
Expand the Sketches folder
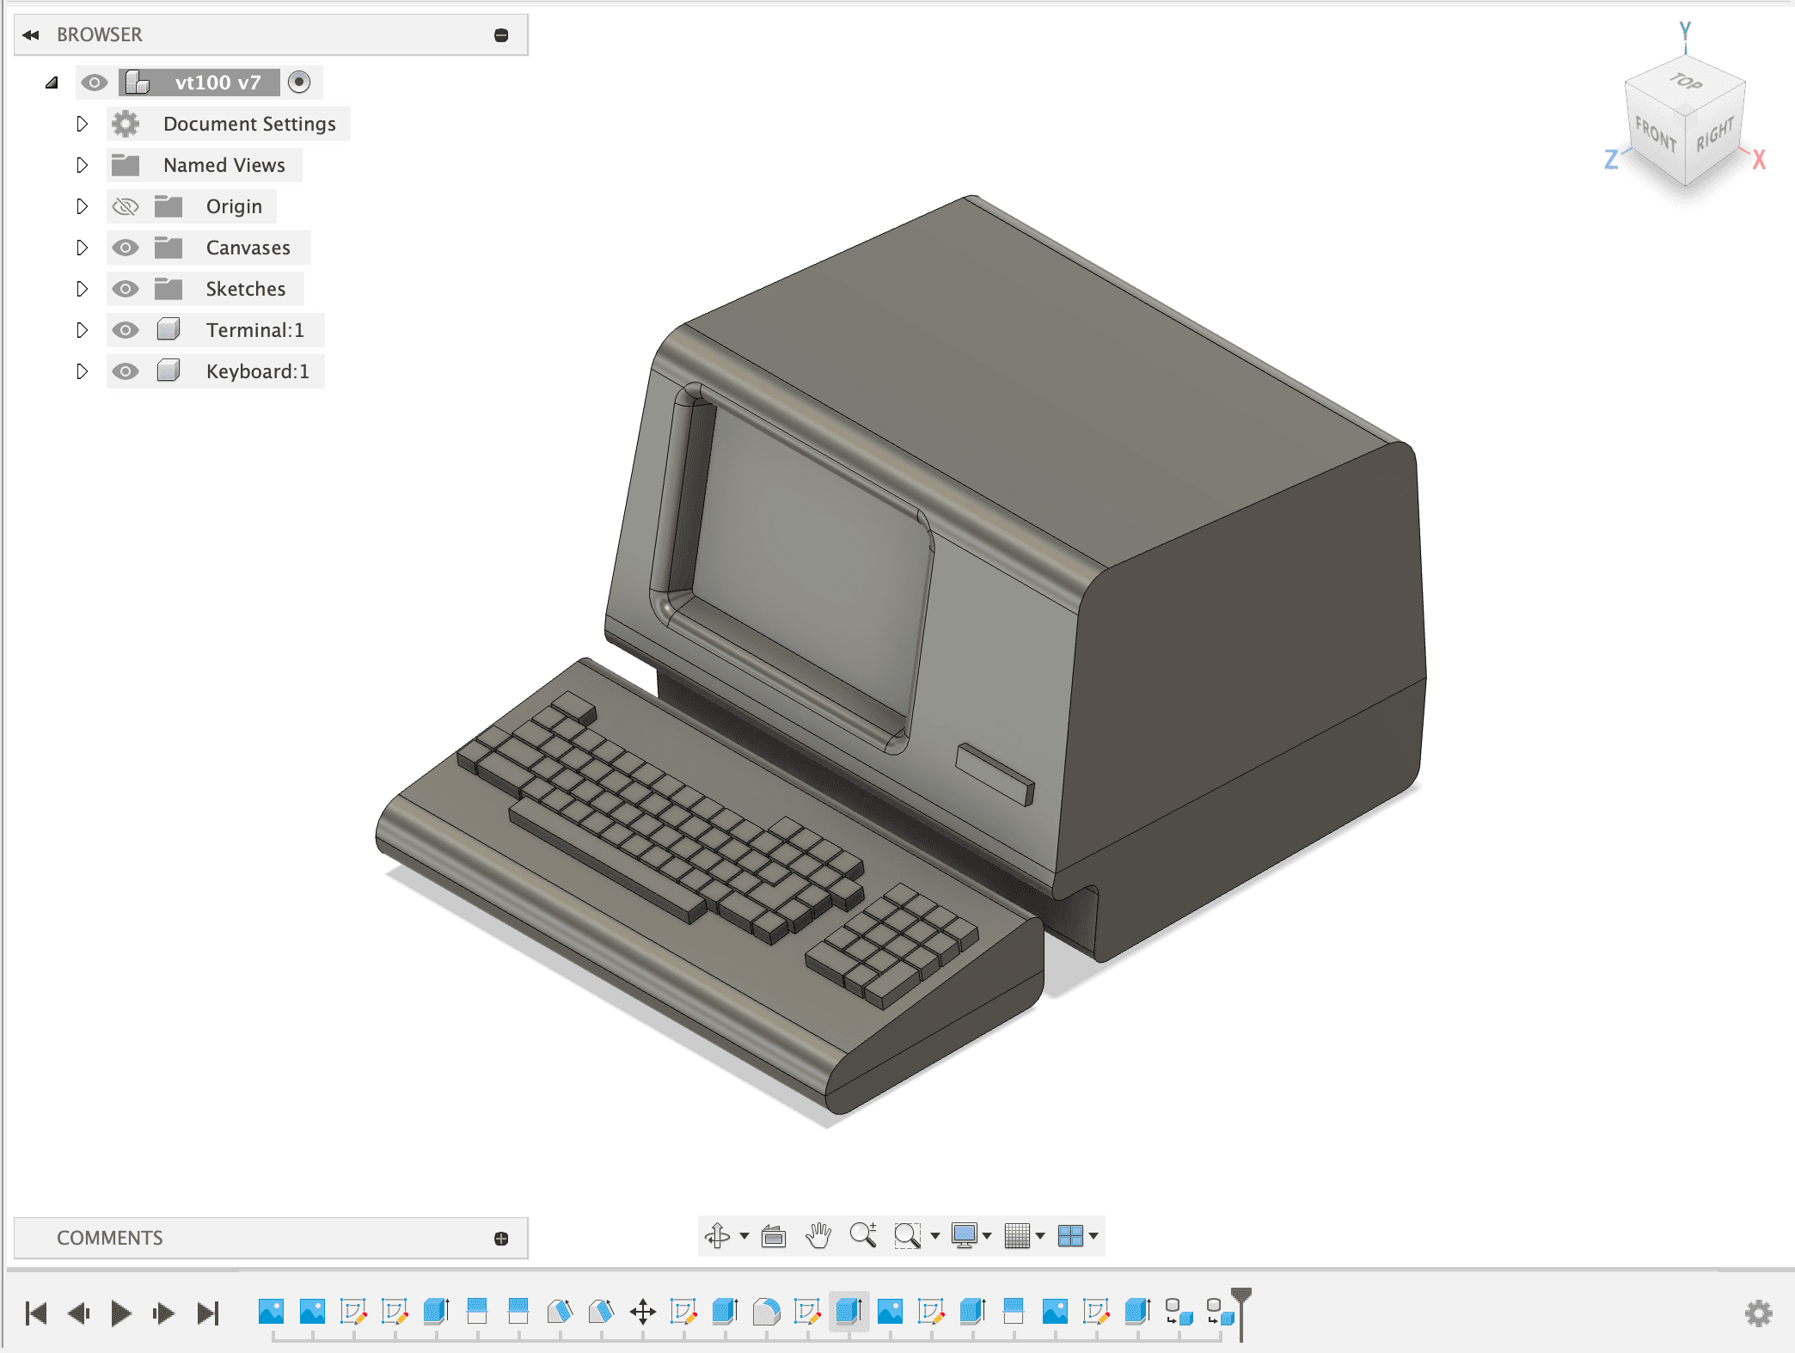tap(82, 289)
